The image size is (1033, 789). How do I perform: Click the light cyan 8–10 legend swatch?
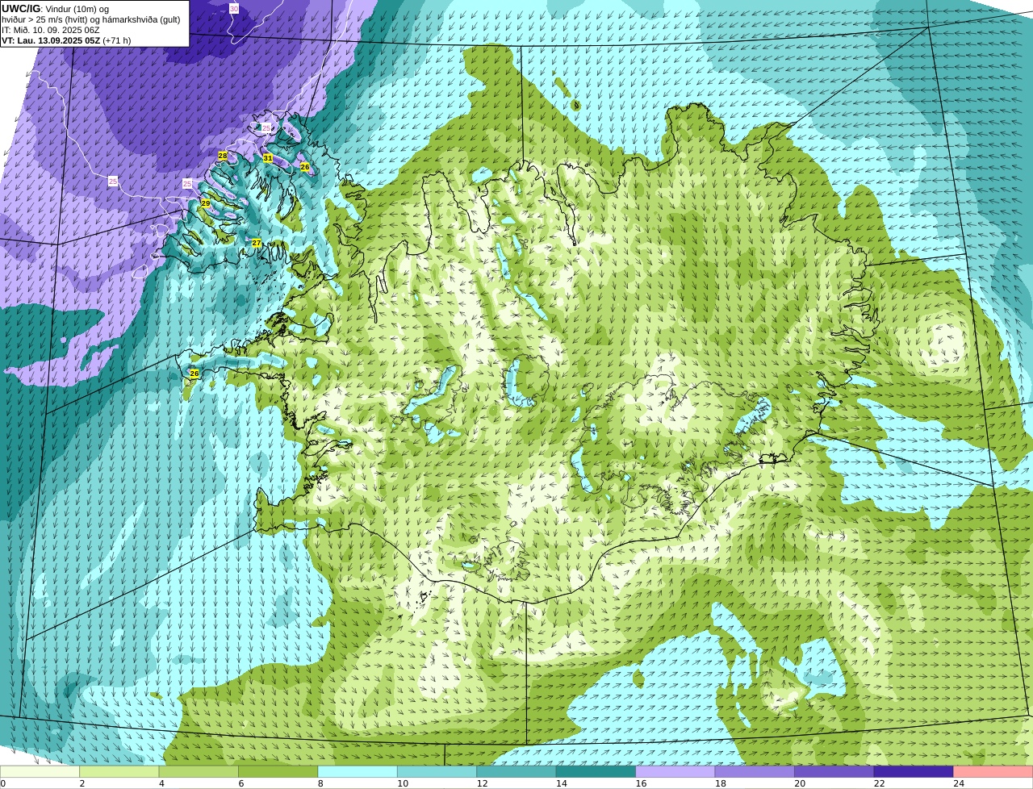click(x=358, y=771)
